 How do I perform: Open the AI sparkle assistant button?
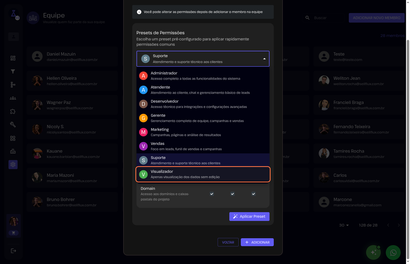pyautogui.click(x=373, y=252)
